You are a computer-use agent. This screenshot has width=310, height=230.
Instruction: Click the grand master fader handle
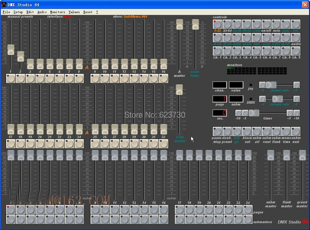pos(303,155)
